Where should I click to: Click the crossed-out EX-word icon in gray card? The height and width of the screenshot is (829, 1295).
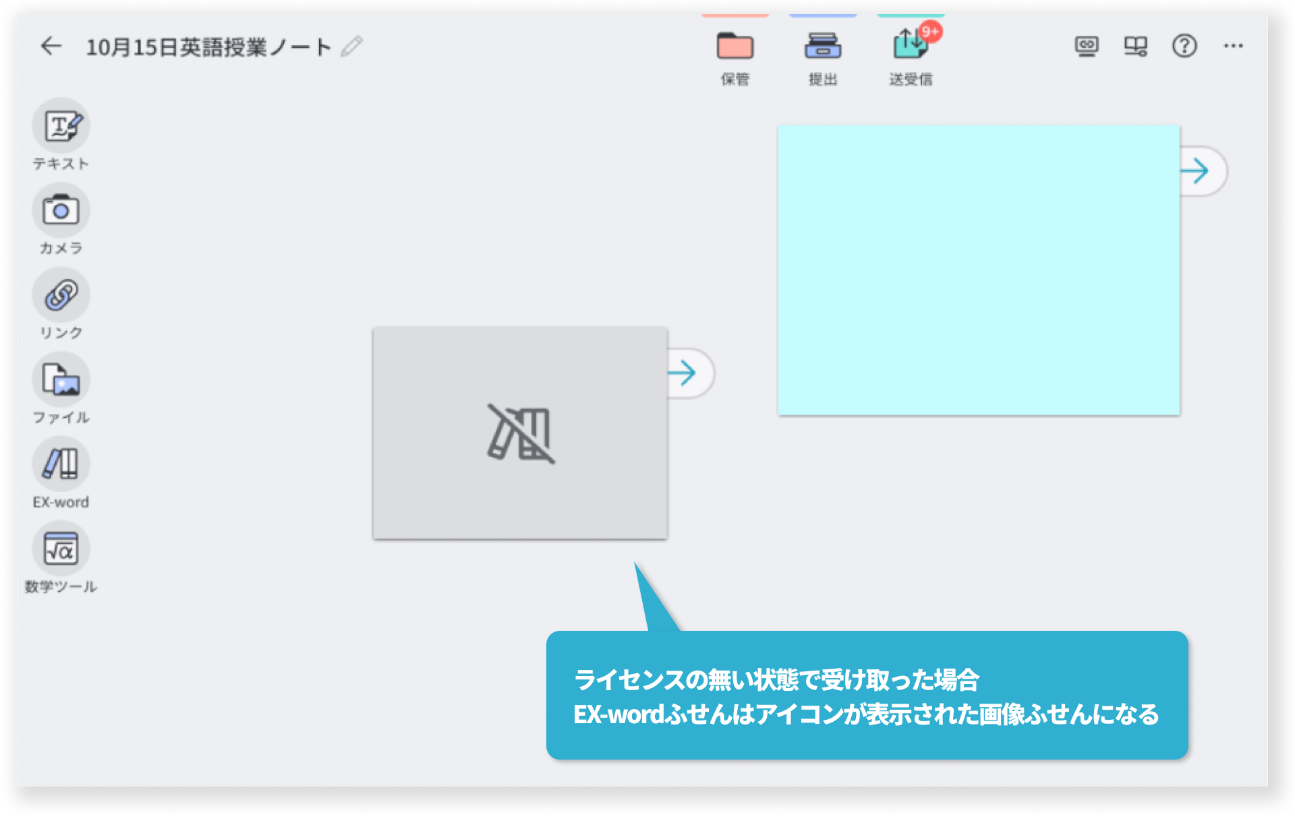[x=521, y=433]
